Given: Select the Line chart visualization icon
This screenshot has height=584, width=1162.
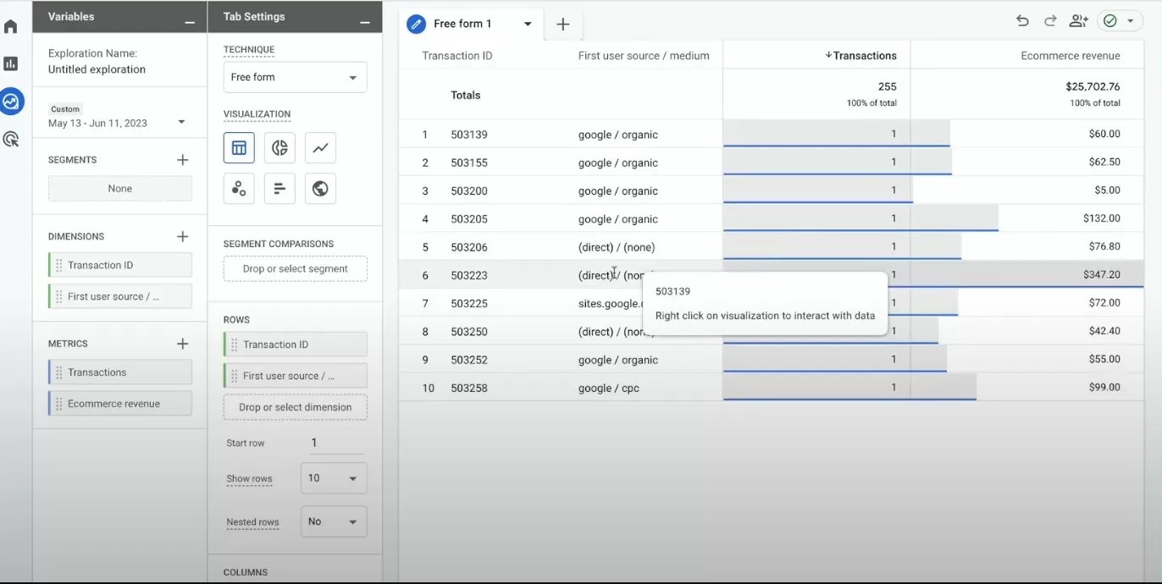Looking at the screenshot, I should 320,147.
